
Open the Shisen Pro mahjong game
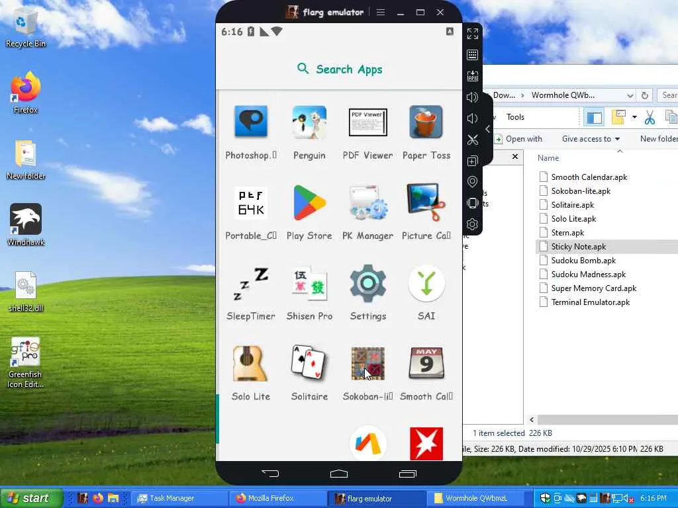click(x=309, y=283)
